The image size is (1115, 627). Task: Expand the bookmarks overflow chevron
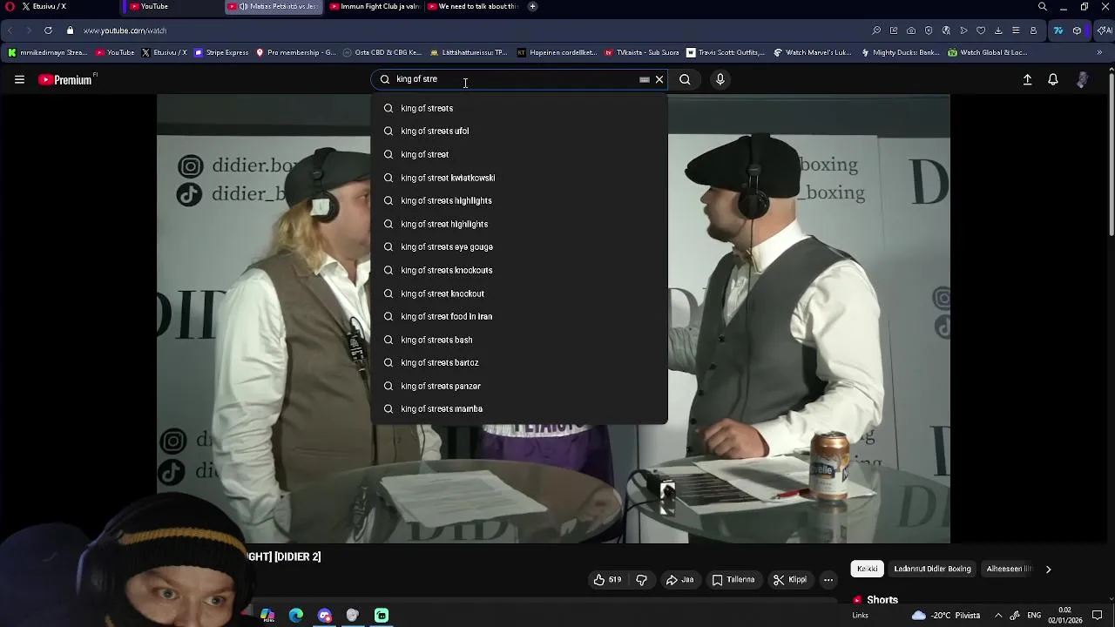pyautogui.click(x=1099, y=52)
